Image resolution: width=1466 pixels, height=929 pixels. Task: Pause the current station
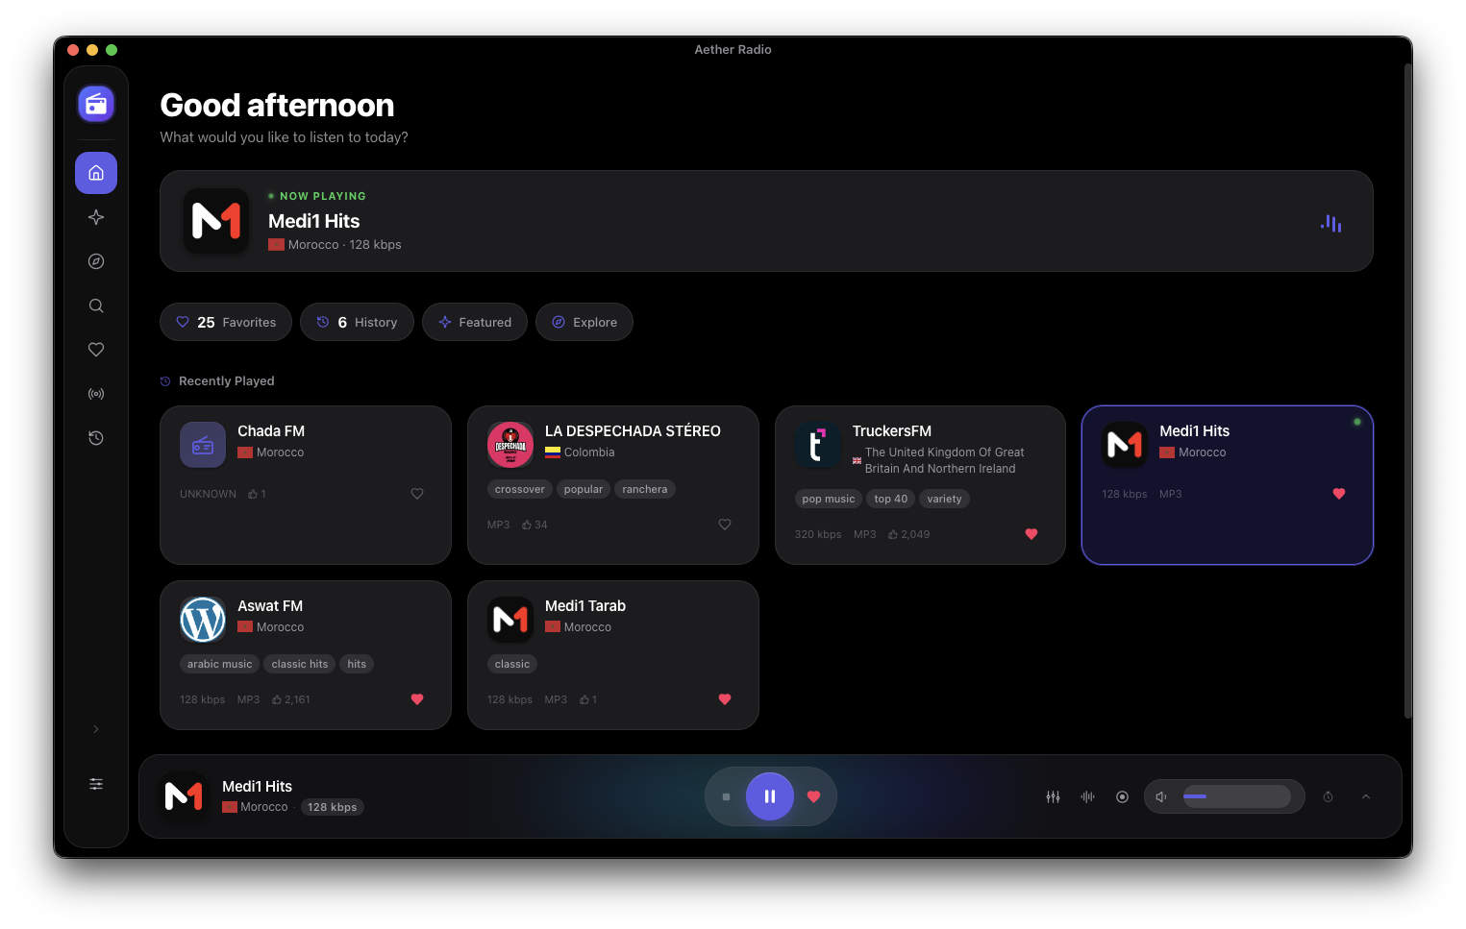770,796
